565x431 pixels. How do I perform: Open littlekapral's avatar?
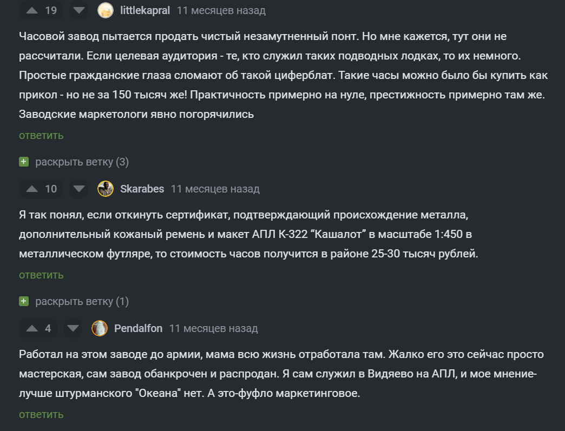106,10
